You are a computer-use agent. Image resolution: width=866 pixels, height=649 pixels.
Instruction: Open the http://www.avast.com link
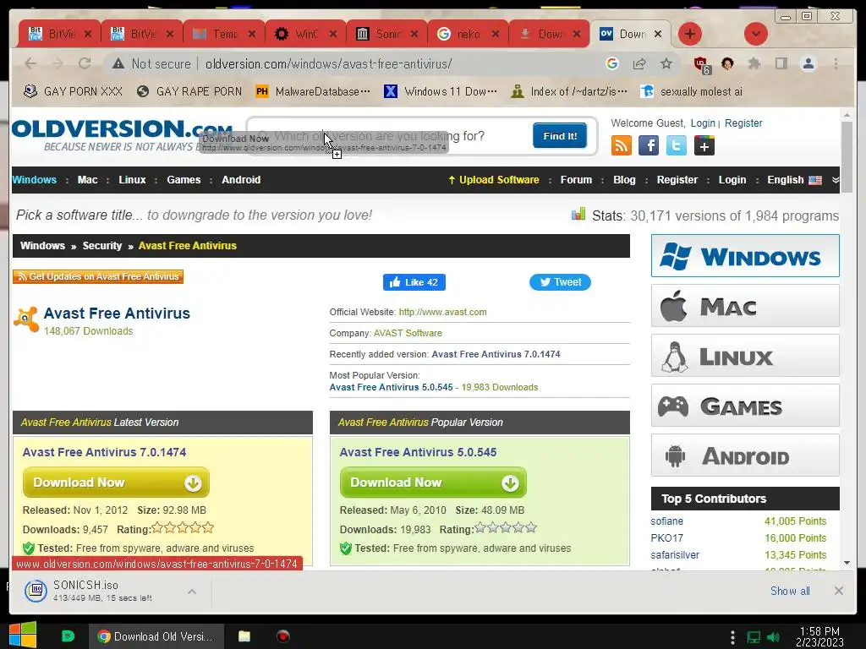(x=442, y=312)
